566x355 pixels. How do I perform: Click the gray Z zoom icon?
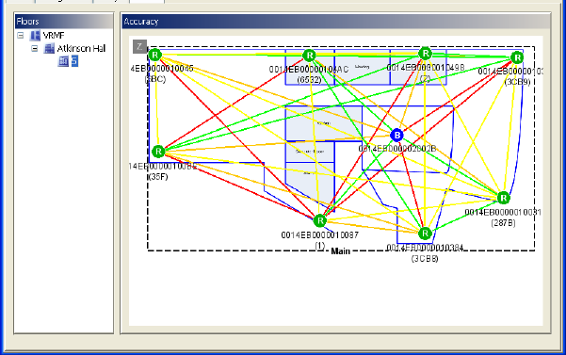(139, 46)
